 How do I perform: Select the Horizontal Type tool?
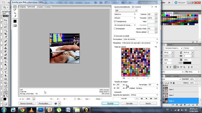(x=6, y=72)
